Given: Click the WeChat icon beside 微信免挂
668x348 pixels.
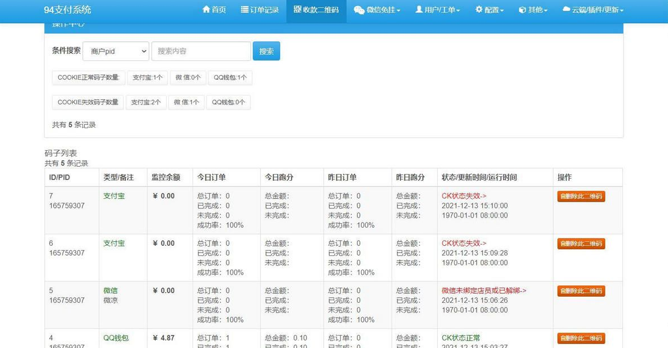Looking at the screenshot, I should (x=359, y=10).
